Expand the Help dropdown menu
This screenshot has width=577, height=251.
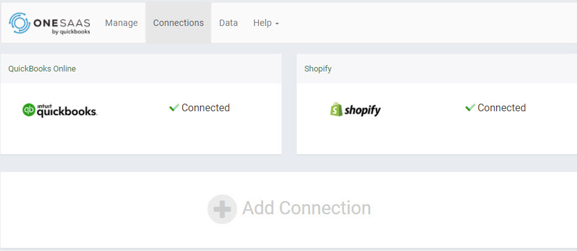click(266, 23)
